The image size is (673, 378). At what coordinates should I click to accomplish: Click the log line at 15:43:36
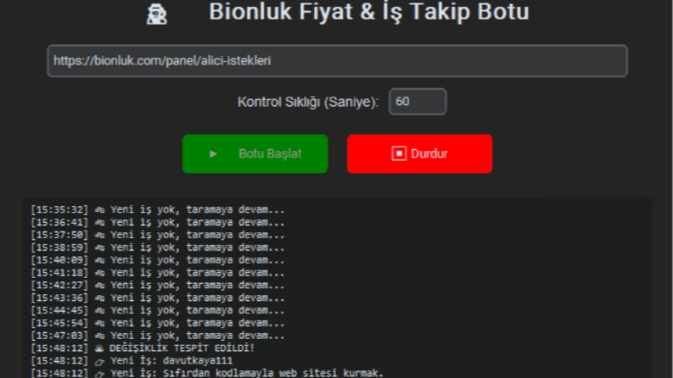(158, 297)
